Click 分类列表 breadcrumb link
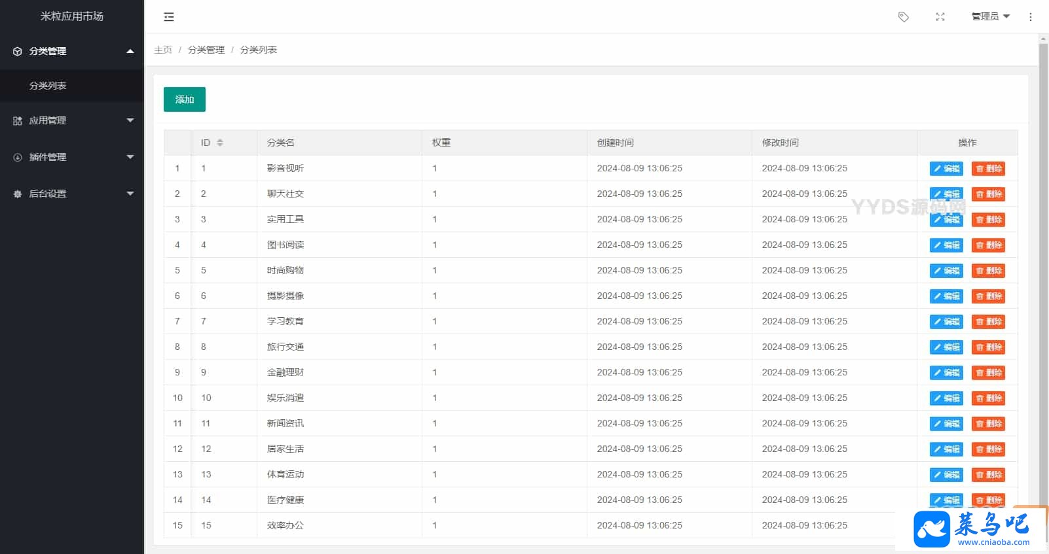 pyautogui.click(x=259, y=50)
